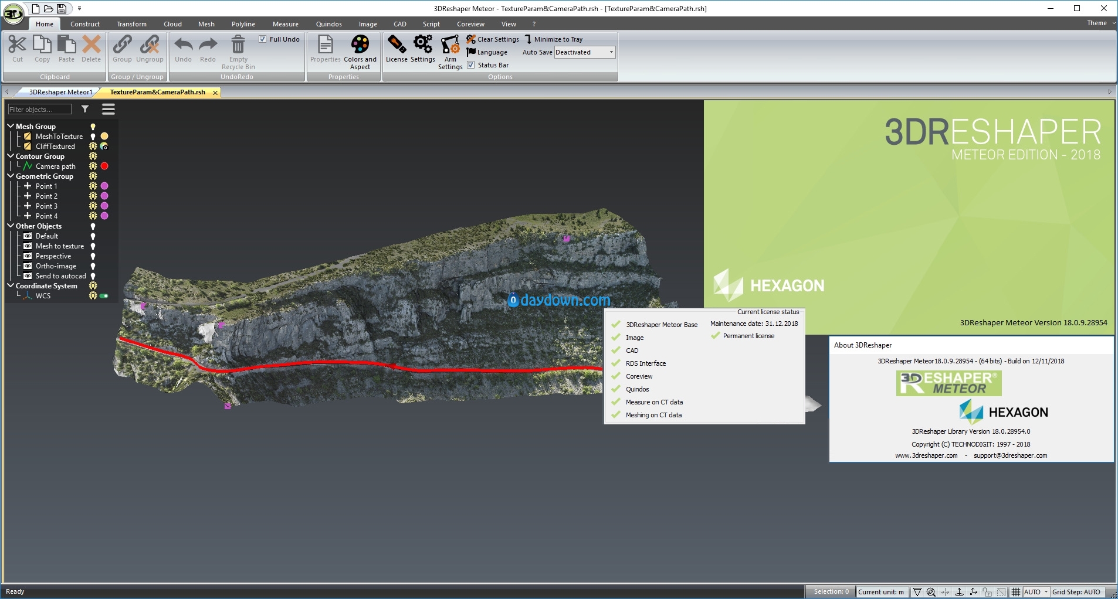The height and width of the screenshot is (599, 1118).
Task: Click the grid icon in status bar
Action: coord(1016,592)
